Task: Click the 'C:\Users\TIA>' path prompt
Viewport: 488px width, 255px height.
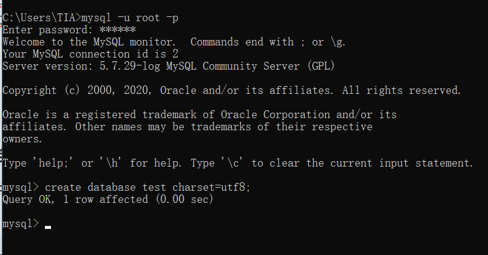Action: (x=42, y=18)
